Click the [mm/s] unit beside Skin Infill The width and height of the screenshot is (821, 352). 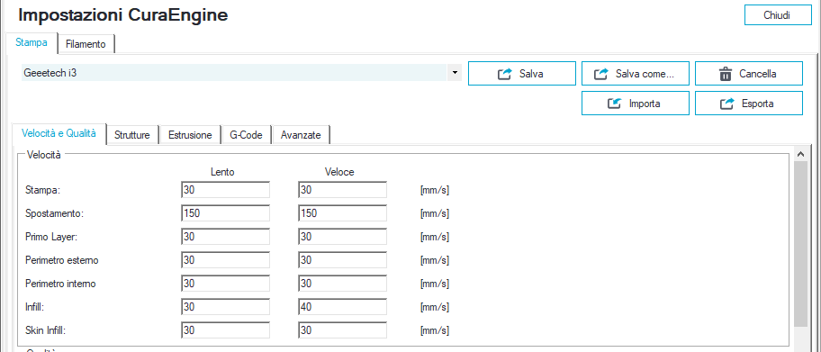435,331
